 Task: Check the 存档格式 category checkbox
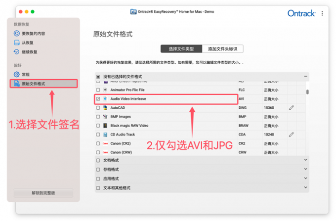pos(98,170)
